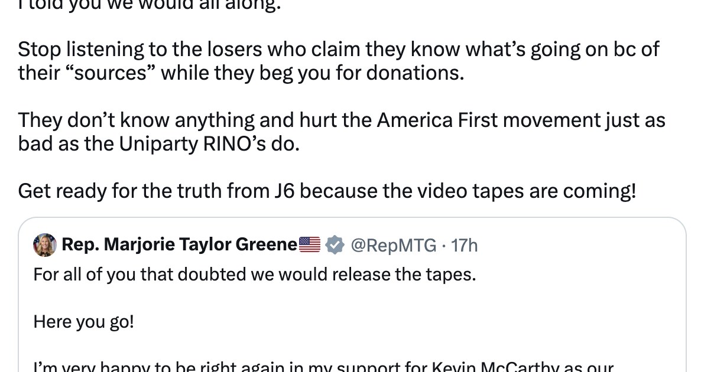701x372 pixels.
Task: Open the quoted tweet author's profile picture
Action: (x=46, y=244)
